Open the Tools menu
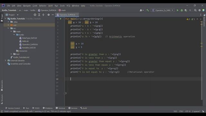 (x=62, y=6)
